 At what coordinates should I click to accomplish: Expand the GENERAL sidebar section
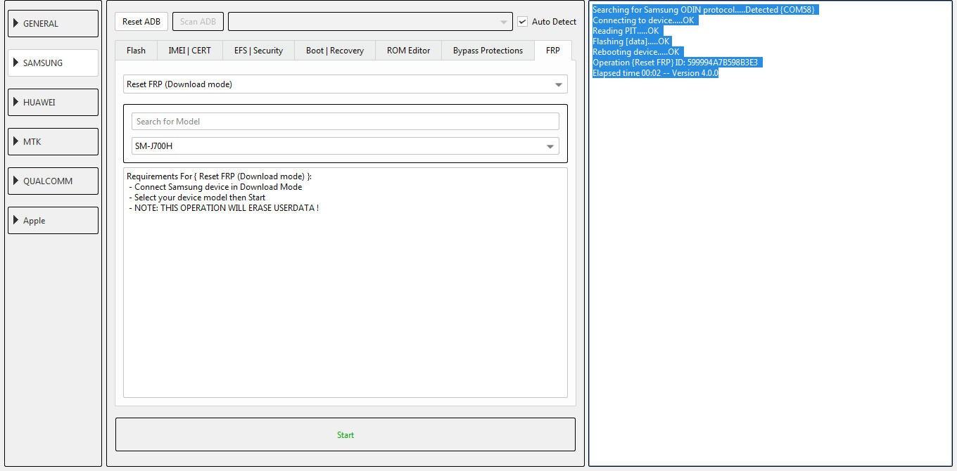point(53,23)
